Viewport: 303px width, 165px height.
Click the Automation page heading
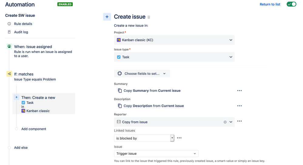(20, 5)
